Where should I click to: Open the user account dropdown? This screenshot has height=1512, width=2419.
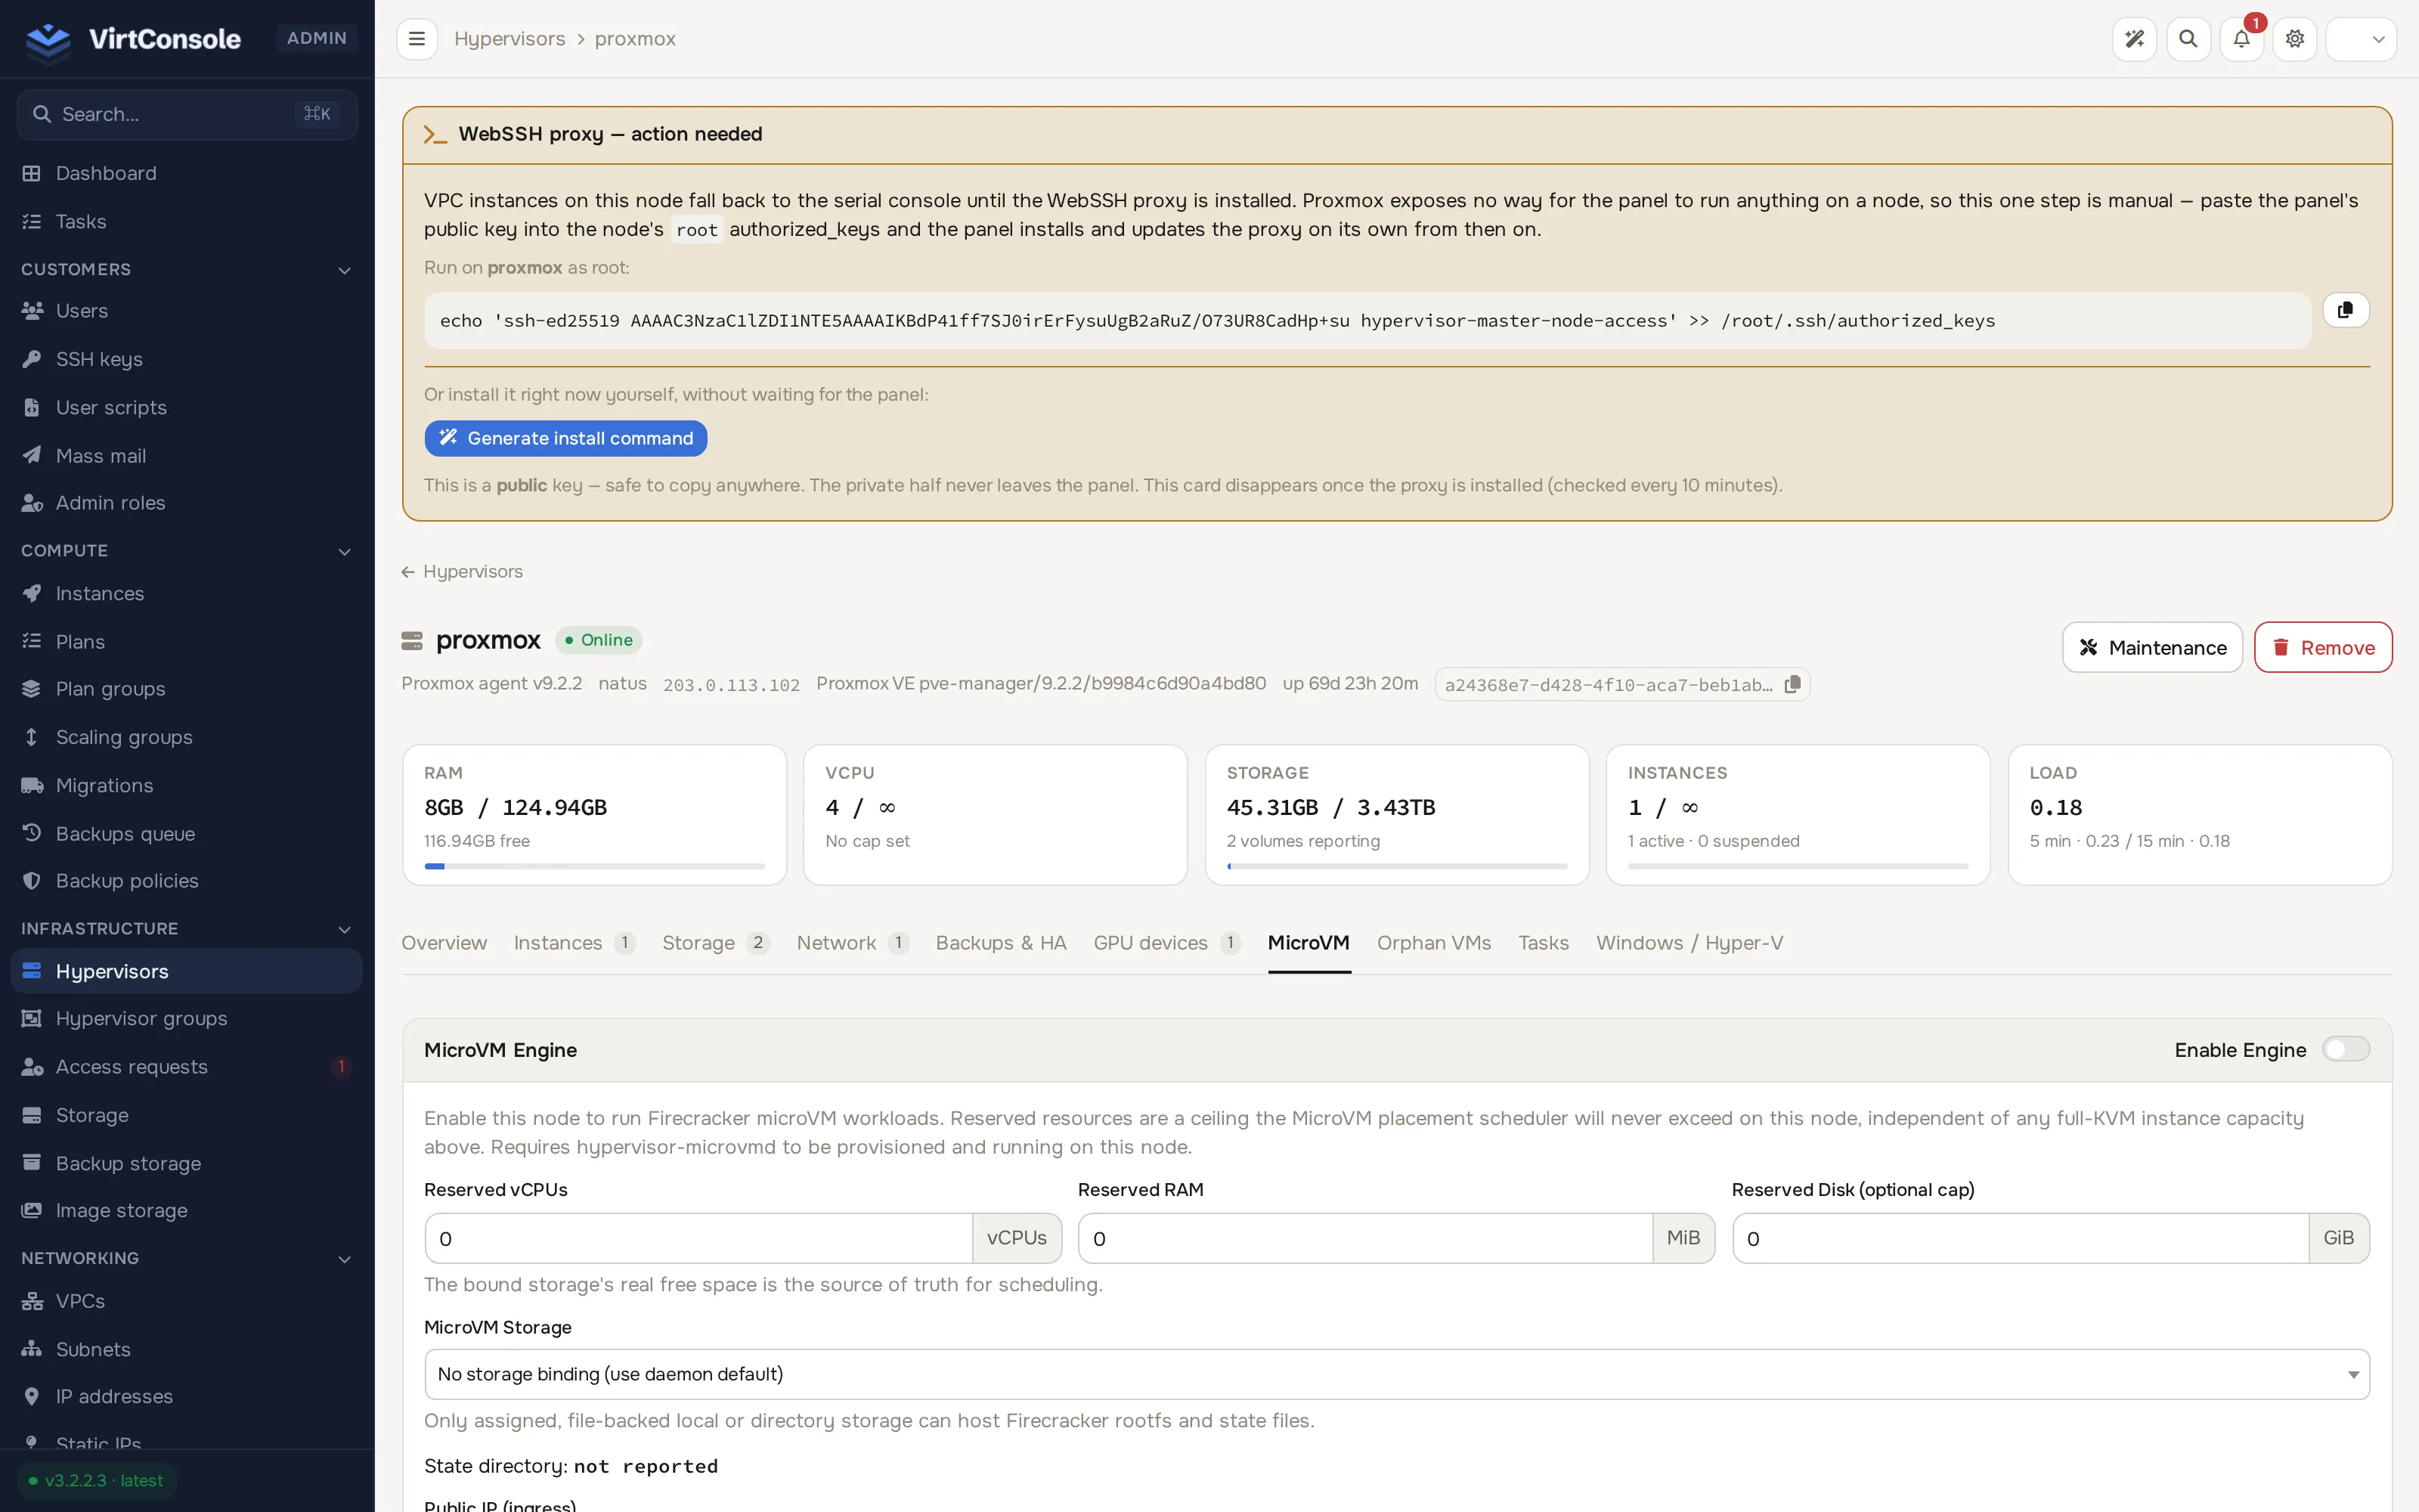click(2360, 39)
